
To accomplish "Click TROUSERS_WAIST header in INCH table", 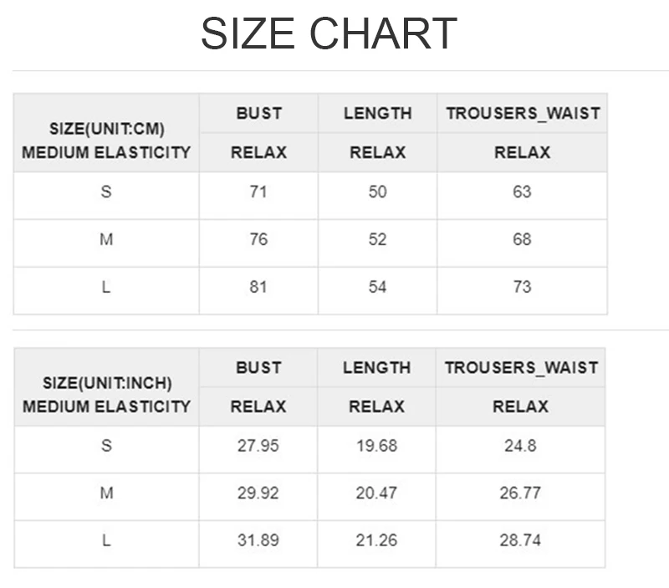I will pyautogui.click(x=521, y=367).
